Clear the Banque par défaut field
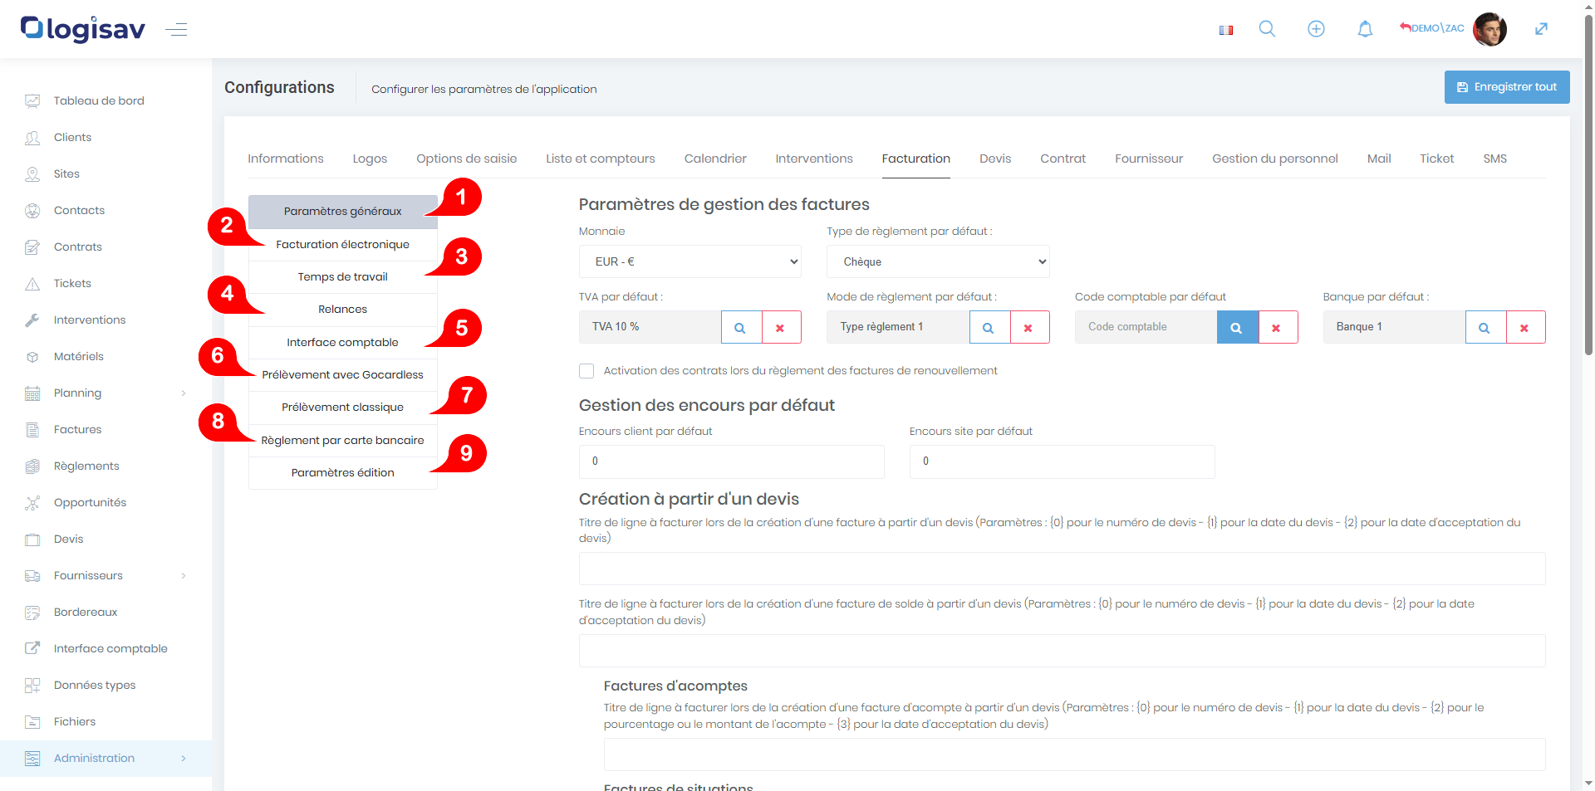The height and width of the screenshot is (791, 1595). (1524, 327)
